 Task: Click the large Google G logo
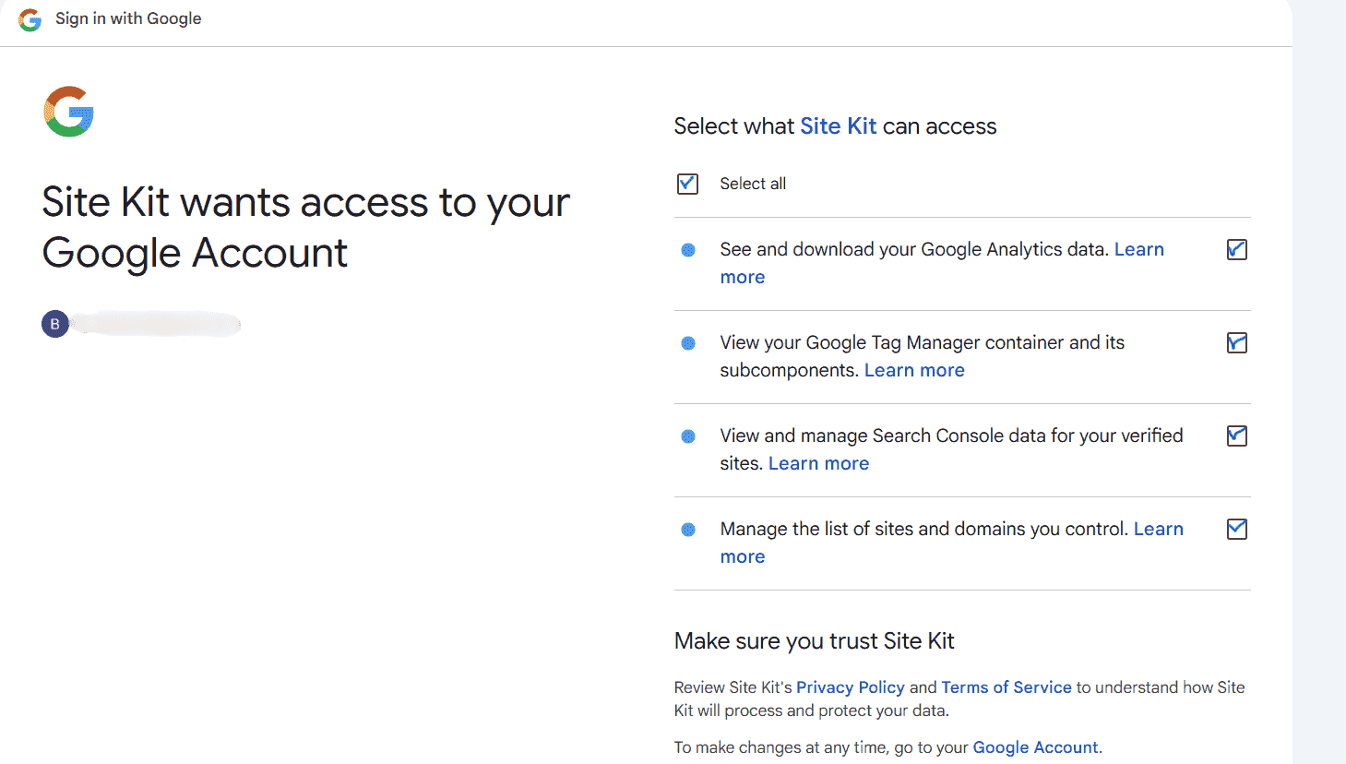tap(68, 111)
